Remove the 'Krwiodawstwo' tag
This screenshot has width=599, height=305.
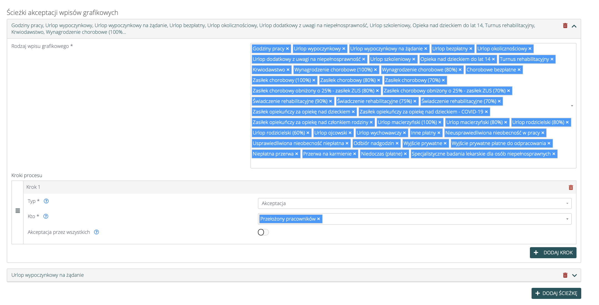pos(288,70)
